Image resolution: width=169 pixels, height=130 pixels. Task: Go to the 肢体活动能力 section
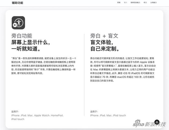click(x=135, y=3)
